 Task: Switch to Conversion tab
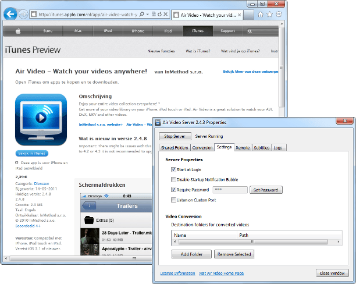tap(202, 148)
